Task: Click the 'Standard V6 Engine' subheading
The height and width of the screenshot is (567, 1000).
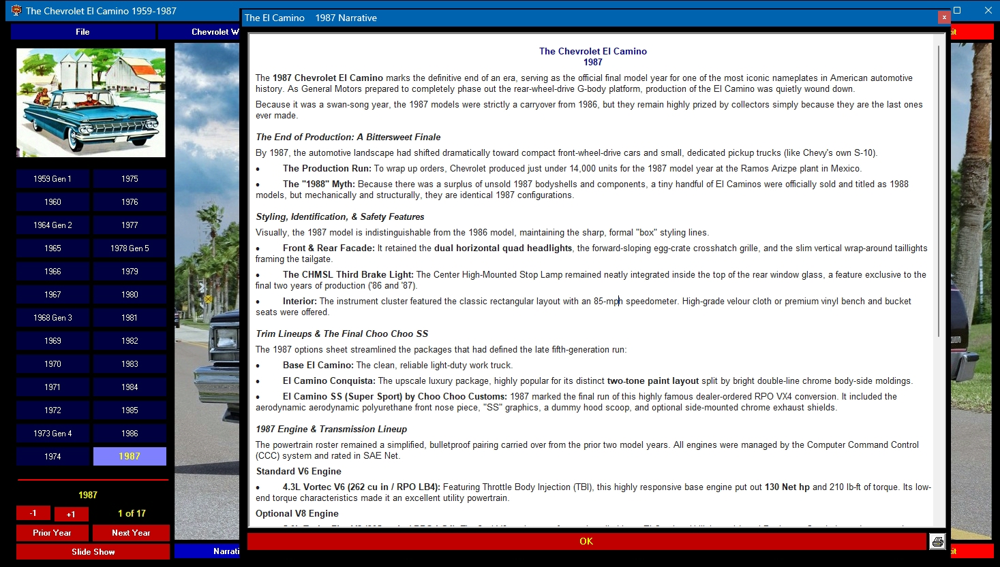Action: (x=299, y=471)
